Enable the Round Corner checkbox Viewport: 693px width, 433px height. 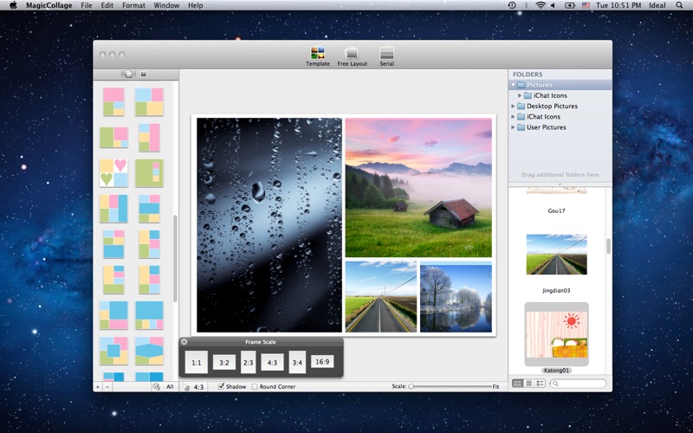click(255, 386)
